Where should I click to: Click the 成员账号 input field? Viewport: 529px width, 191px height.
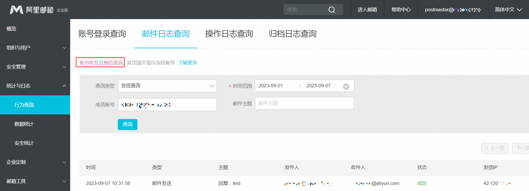pyautogui.click(x=167, y=105)
